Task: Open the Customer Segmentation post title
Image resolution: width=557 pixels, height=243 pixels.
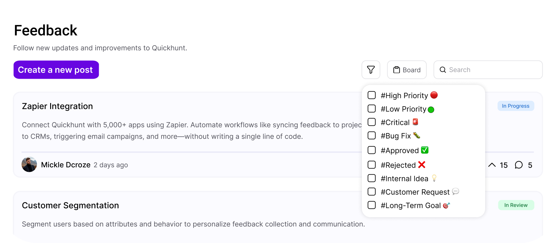Action: 70,205
